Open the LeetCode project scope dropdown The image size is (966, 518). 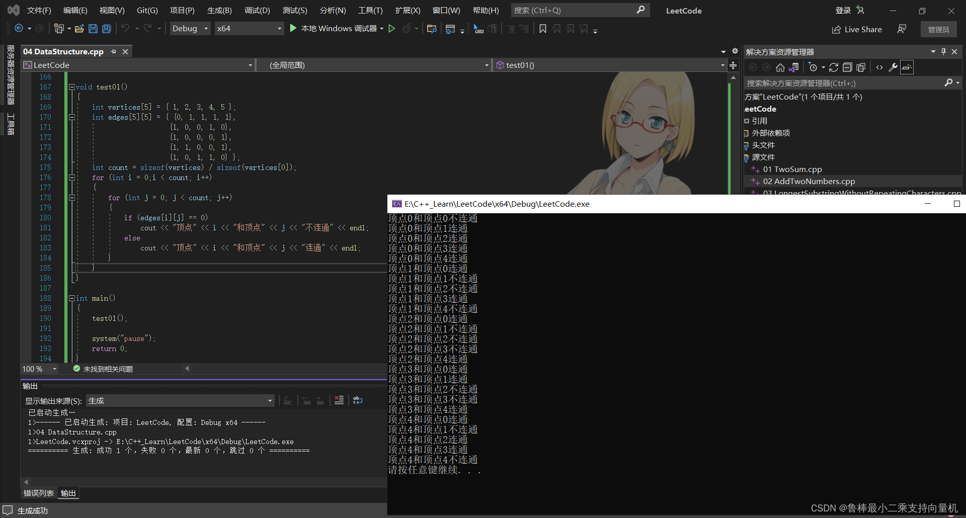point(138,65)
